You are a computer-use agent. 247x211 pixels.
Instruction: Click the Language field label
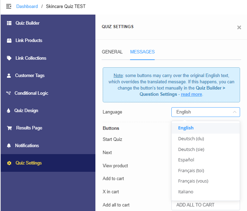112,112
